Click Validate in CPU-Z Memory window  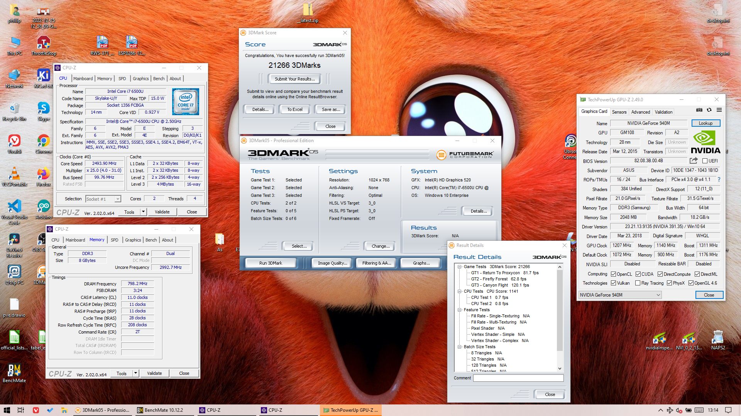154,373
